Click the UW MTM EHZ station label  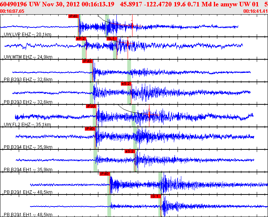pyautogui.click(x=28, y=57)
